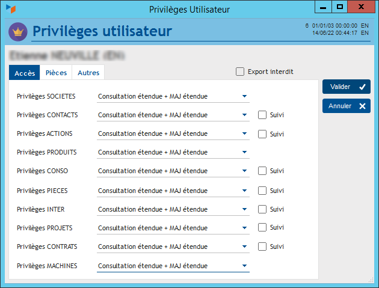This screenshot has width=379, height=288.
Task: Tick Suivi checkbox for Privilèges CONTACTS
Action: pyautogui.click(x=262, y=114)
